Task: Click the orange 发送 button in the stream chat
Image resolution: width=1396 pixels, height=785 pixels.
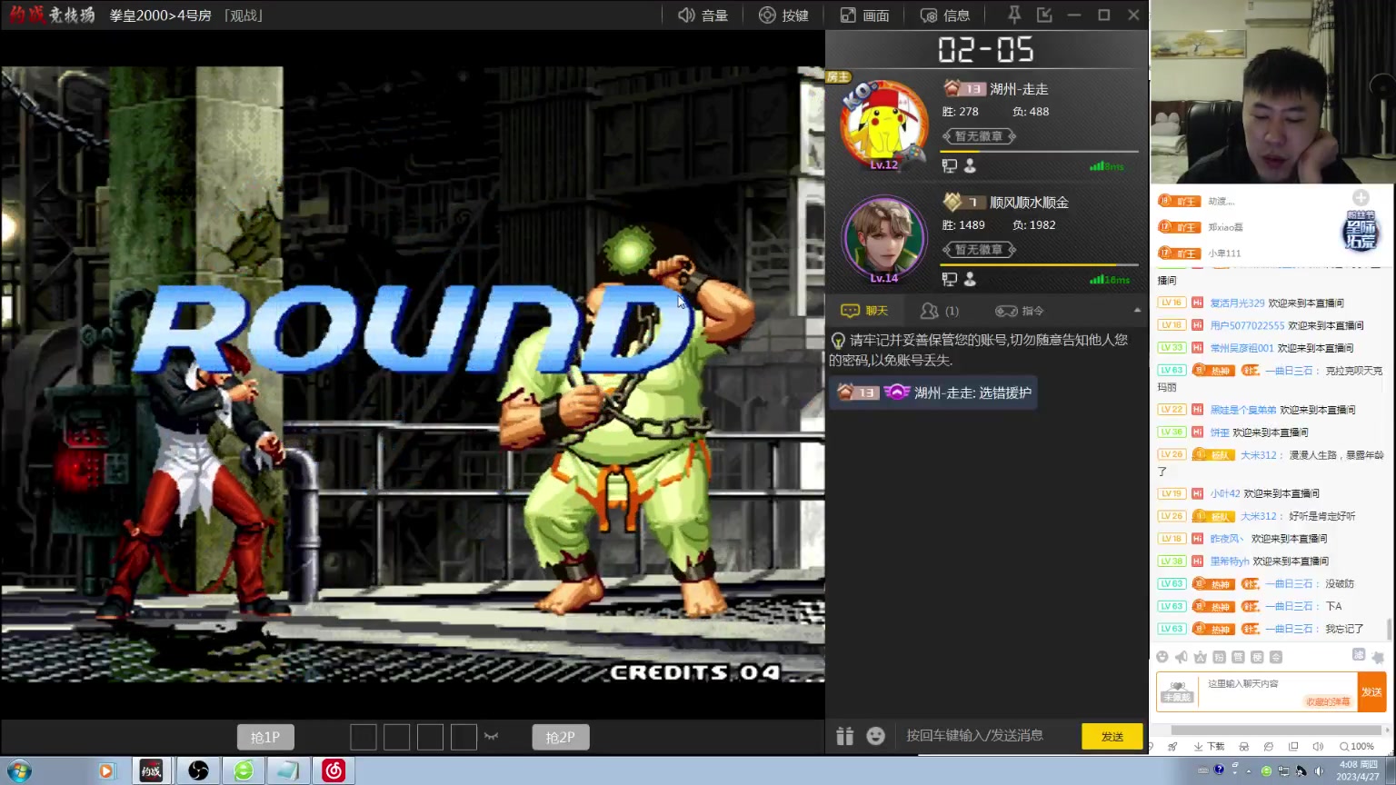Action: pyautogui.click(x=1371, y=692)
